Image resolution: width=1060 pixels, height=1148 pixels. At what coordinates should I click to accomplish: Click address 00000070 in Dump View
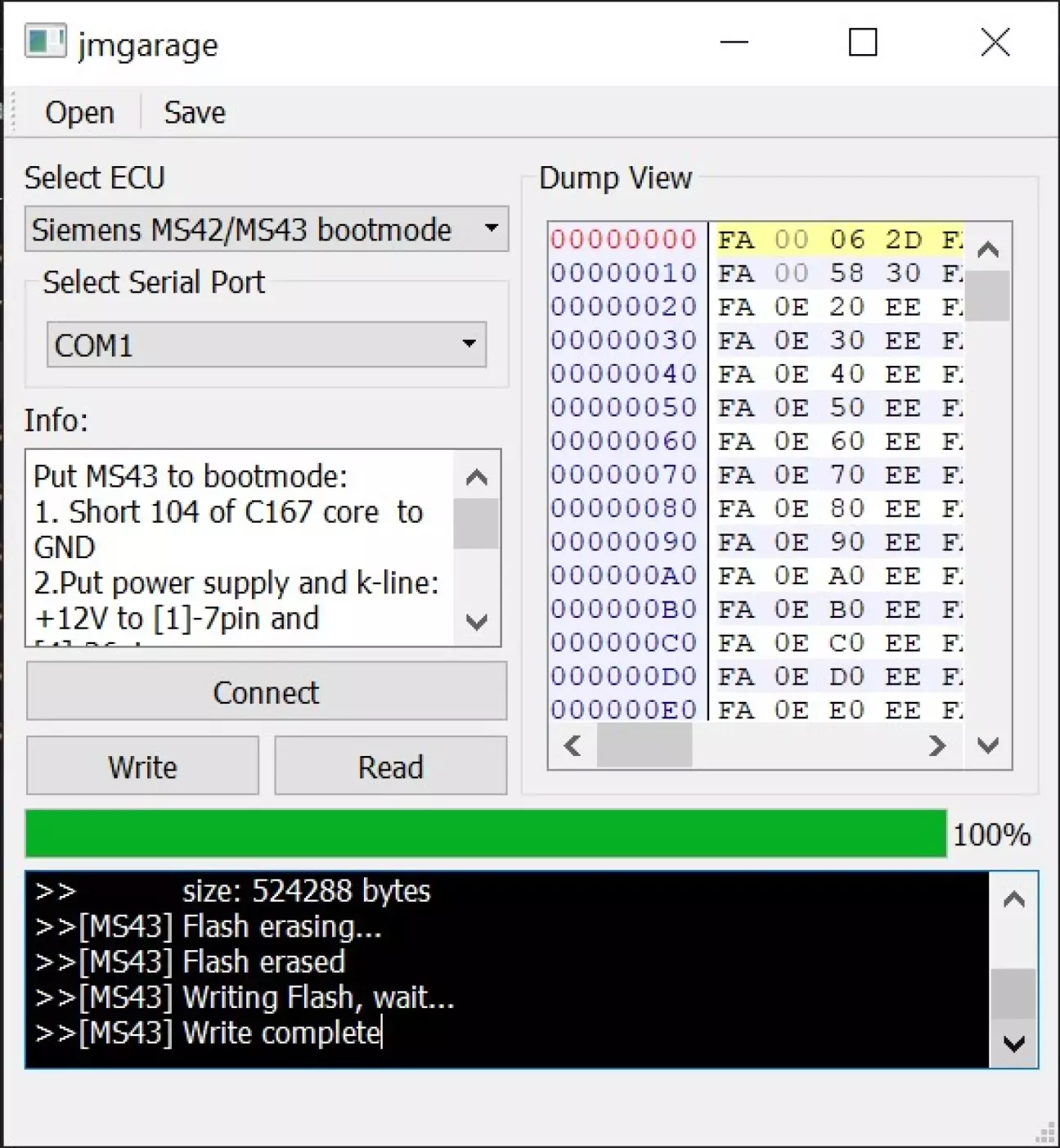(x=623, y=475)
